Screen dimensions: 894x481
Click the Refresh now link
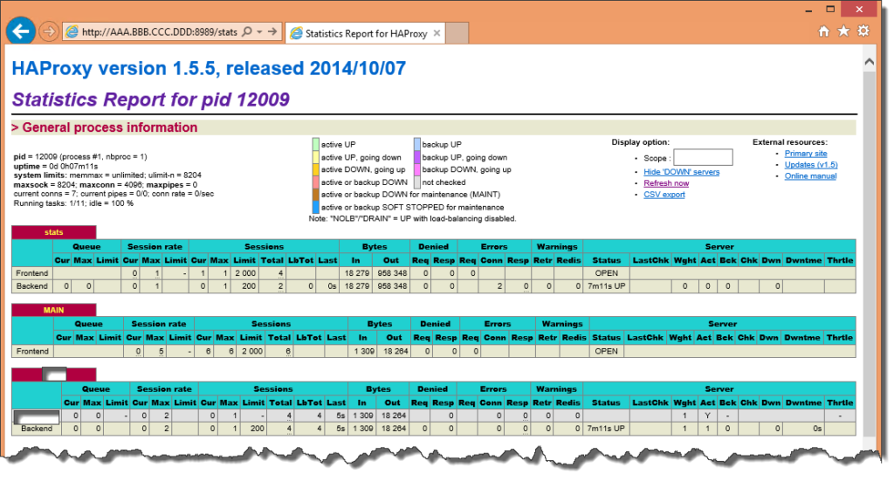click(x=666, y=183)
